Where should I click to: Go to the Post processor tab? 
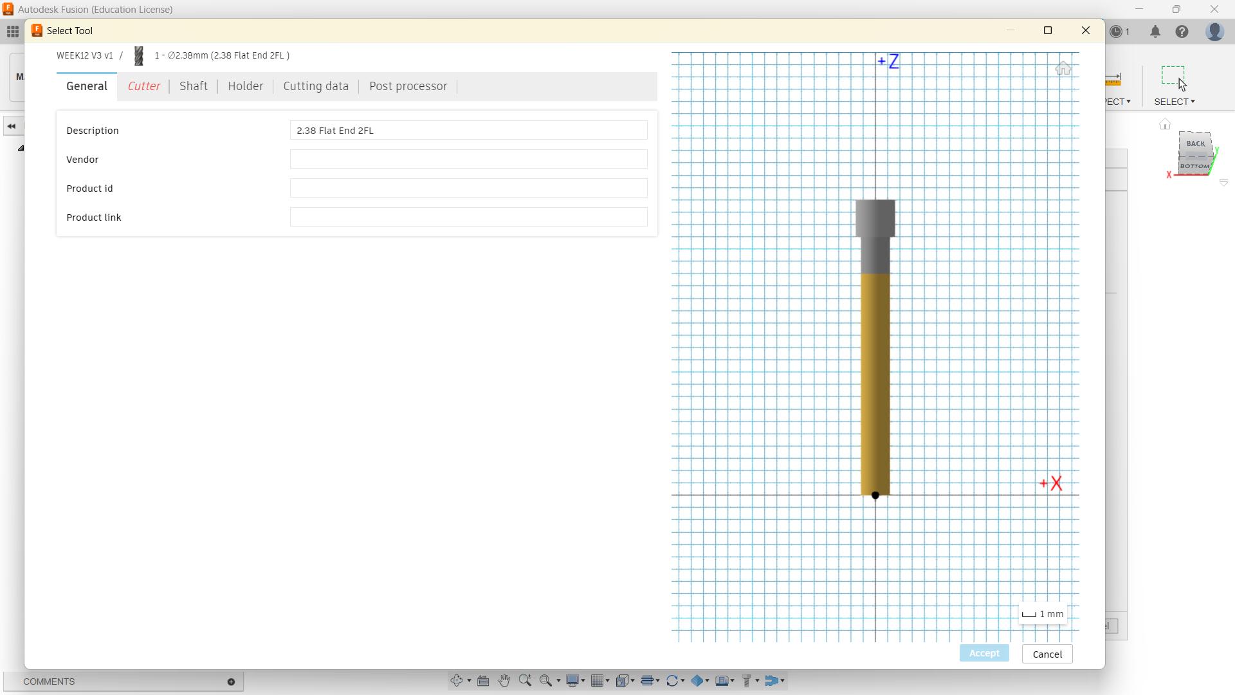[408, 86]
